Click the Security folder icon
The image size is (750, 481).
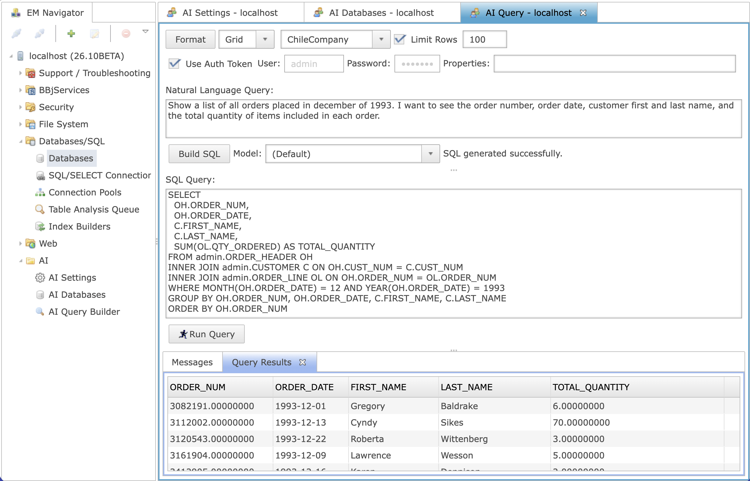pos(30,107)
